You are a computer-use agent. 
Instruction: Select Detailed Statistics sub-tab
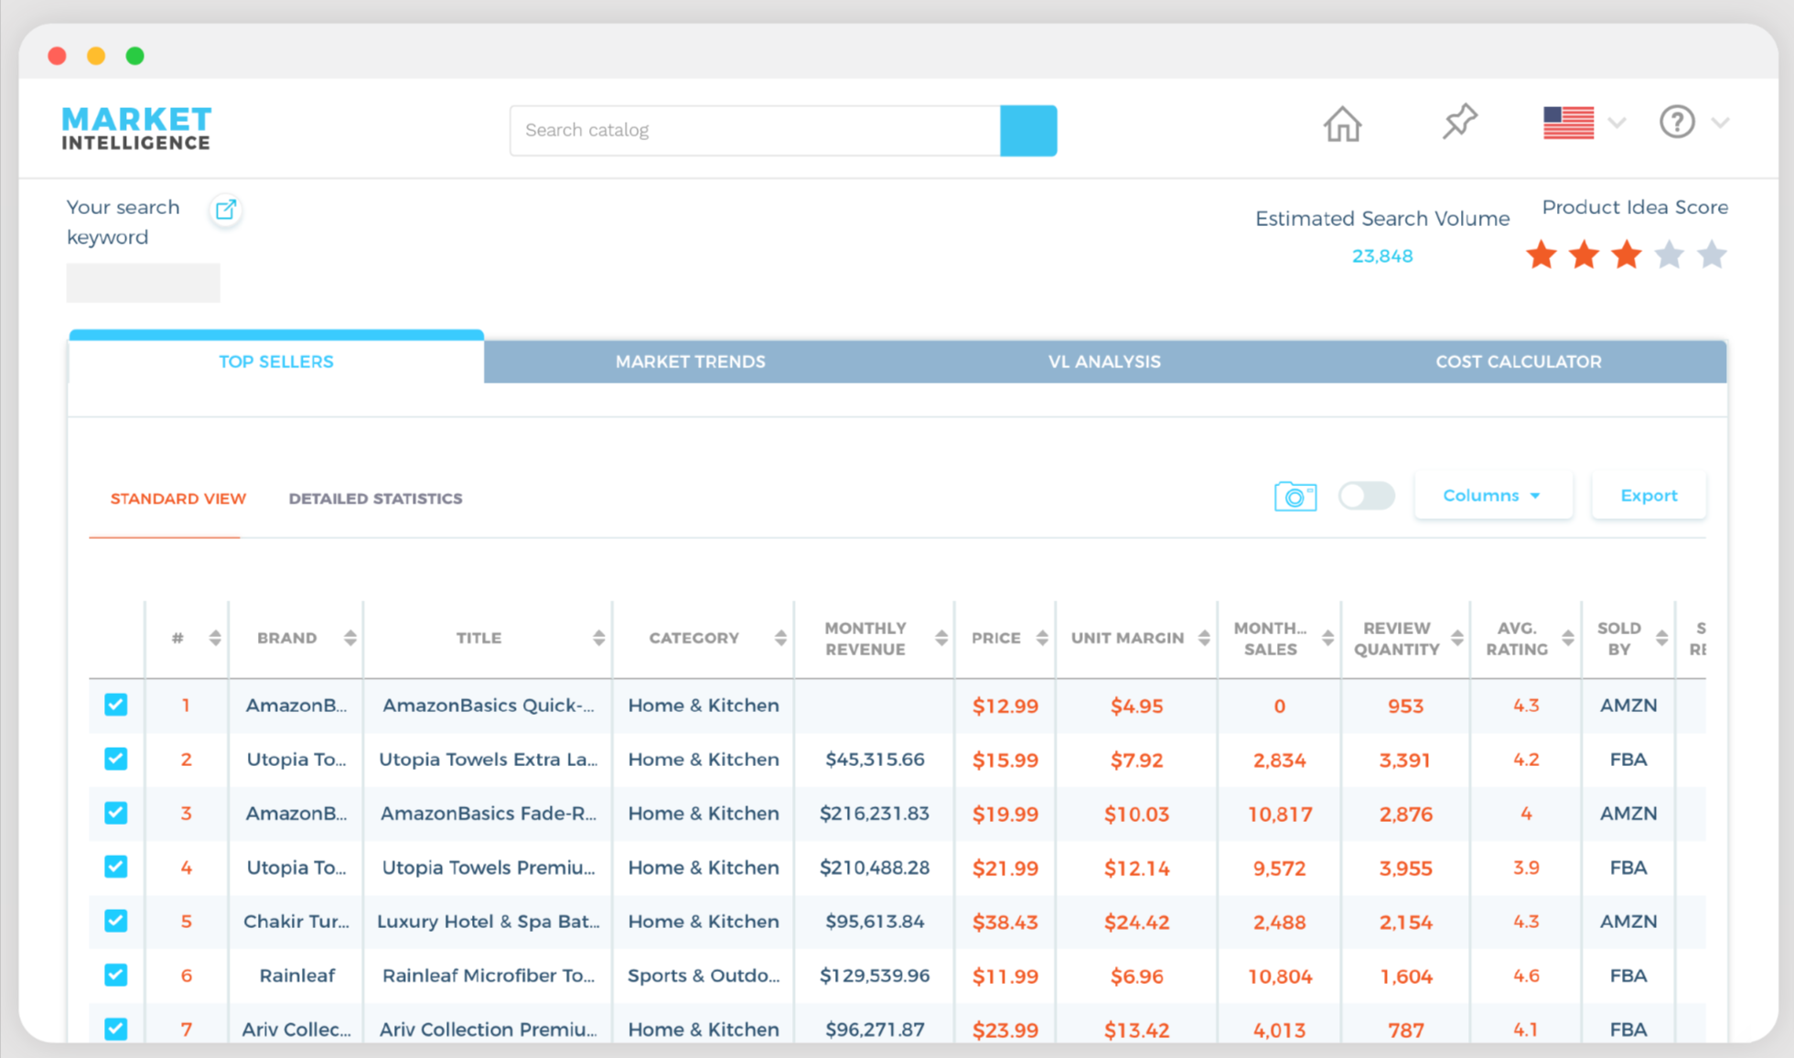(x=375, y=499)
